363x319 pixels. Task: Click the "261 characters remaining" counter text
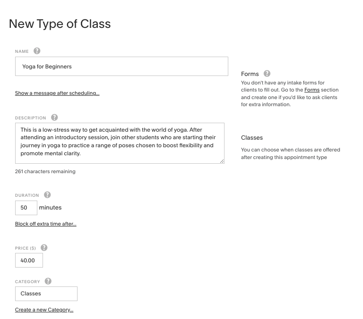45,172
